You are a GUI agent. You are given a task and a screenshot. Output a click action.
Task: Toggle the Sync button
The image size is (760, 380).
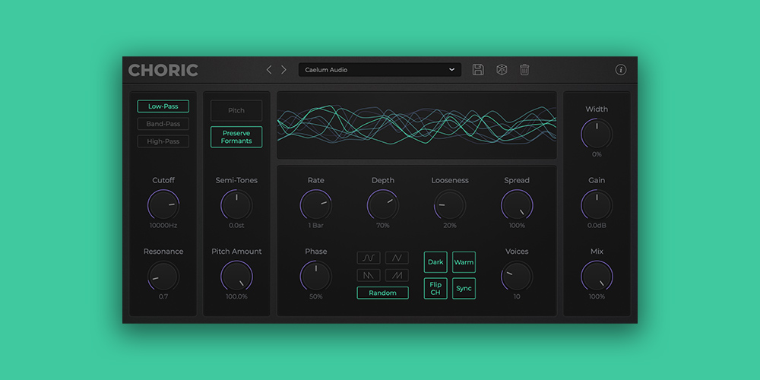(464, 288)
